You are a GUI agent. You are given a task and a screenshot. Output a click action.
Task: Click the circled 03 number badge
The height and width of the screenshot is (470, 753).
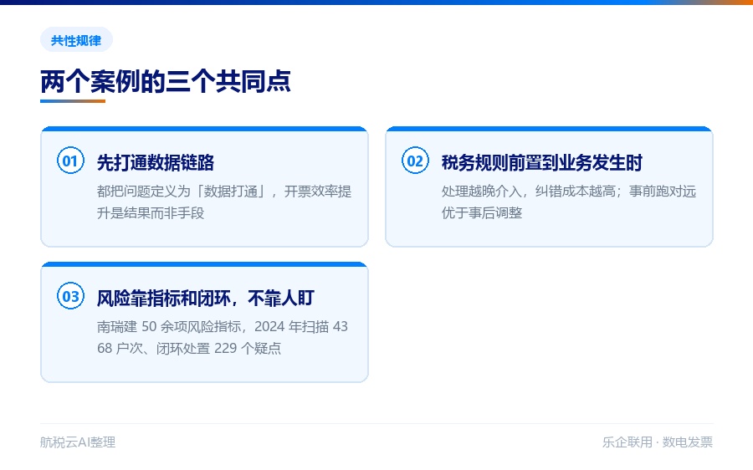pyautogui.click(x=70, y=296)
